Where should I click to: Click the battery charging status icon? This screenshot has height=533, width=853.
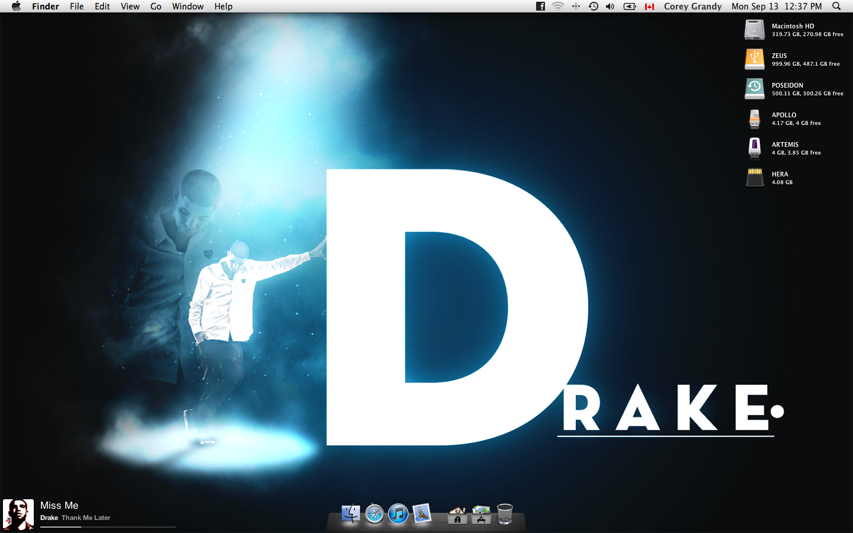[x=630, y=7]
